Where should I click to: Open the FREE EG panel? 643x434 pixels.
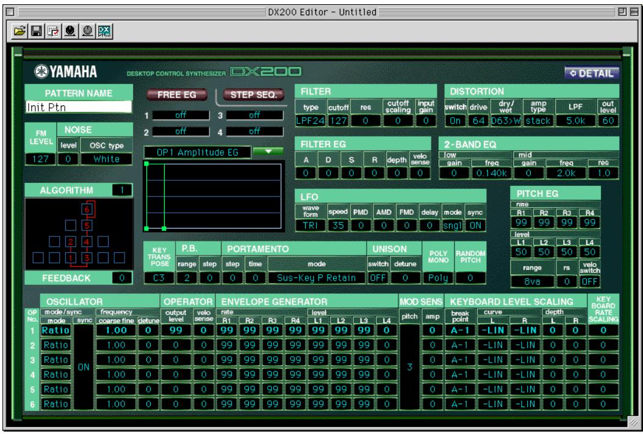177,95
